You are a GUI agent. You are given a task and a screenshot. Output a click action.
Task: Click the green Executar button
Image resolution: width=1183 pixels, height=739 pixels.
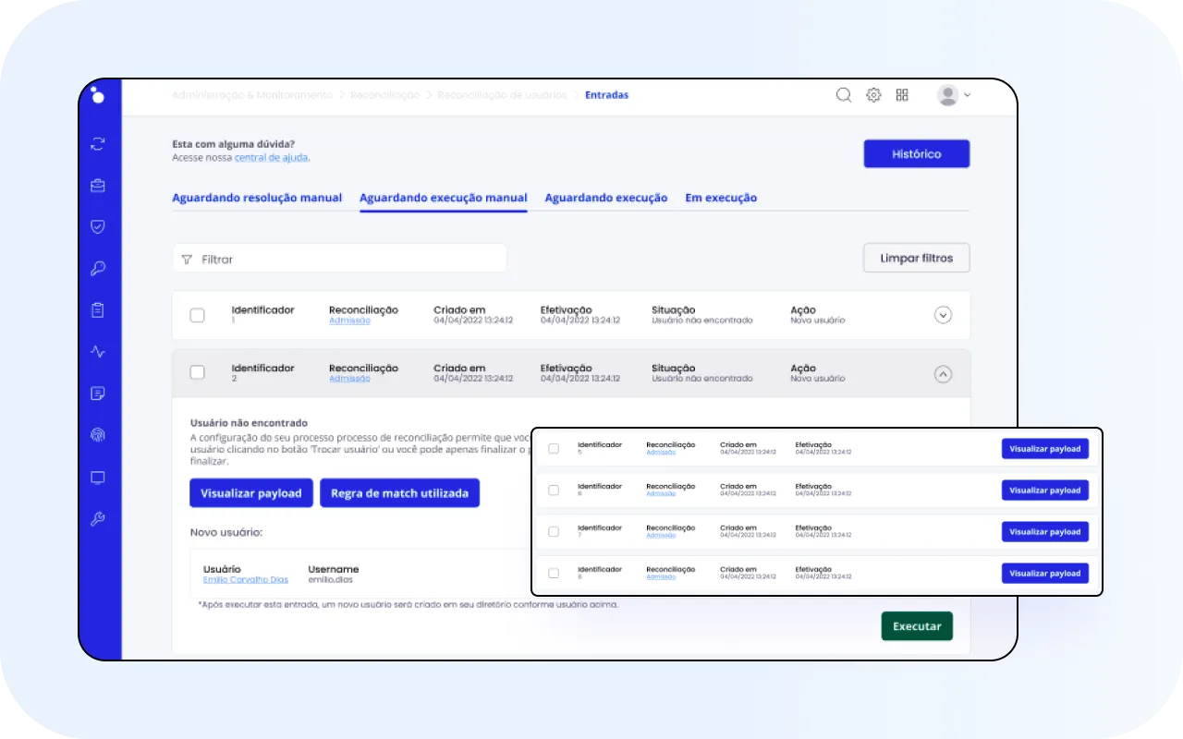[x=916, y=626]
